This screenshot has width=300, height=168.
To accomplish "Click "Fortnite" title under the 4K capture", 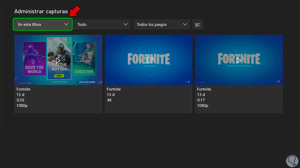I will tap(114, 89).
